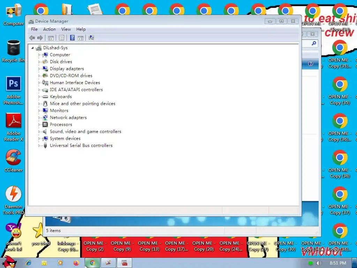Open the media player taskbar icon
357x268 pixels.
click(x=60, y=263)
